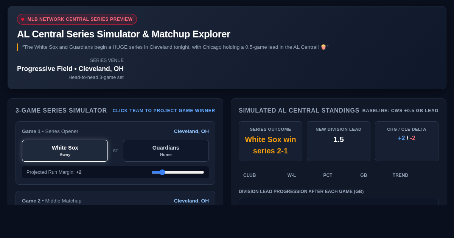Image resolution: width=454 pixels, height=238 pixels.
Task: Click the Progressive Field venue text
Action: pyautogui.click(x=70, y=69)
